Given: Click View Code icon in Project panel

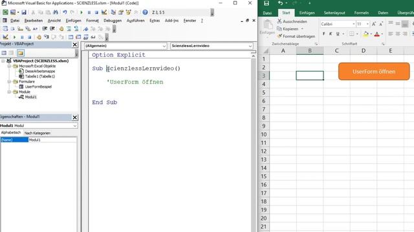Looking at the screenshot, I should pos(4,53).
